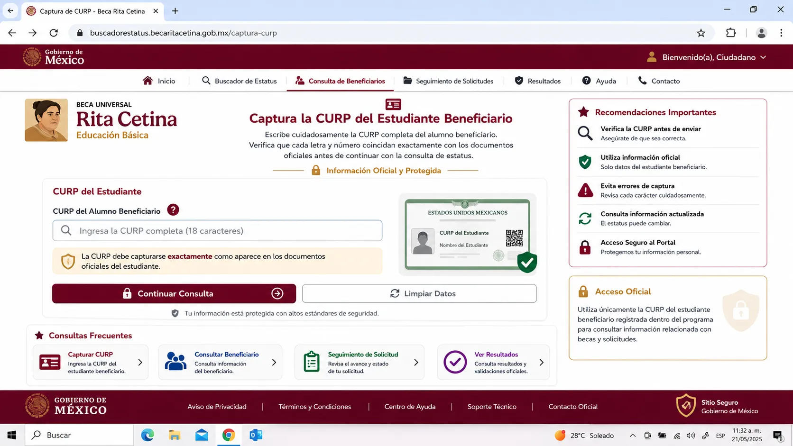Open Microsoft Edge from the taskbar
793x446 pixels.
[x=148, y=435]
